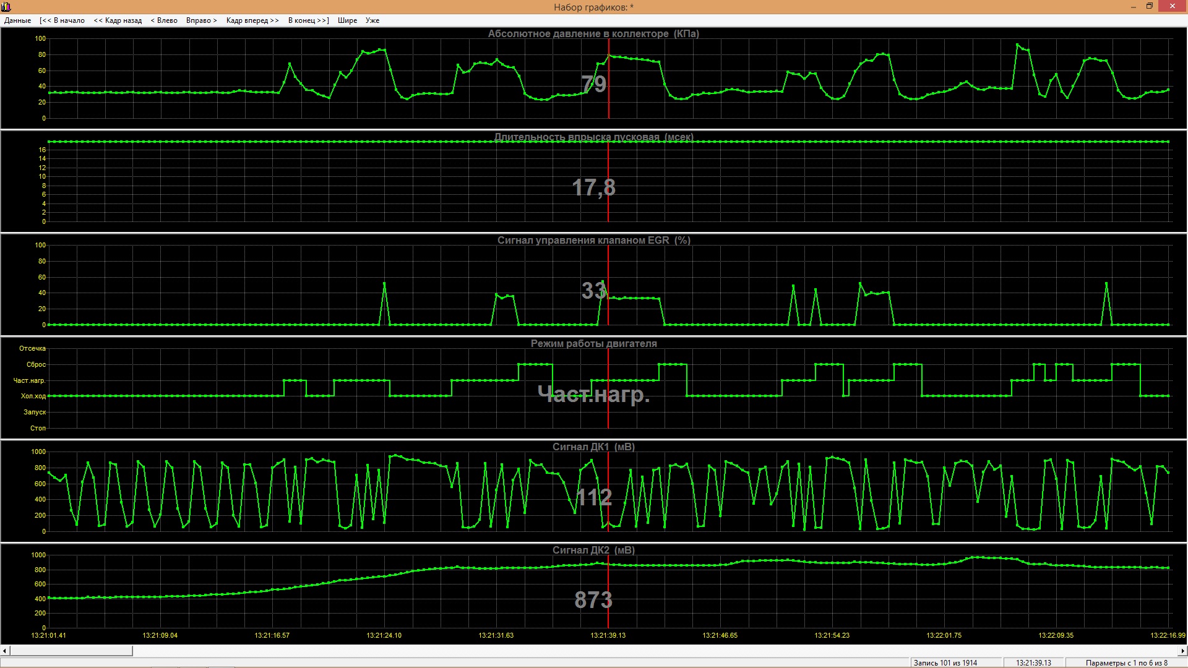Image resolution: width=1188 pixels, height=668 pixels.
Task: Narrow the graph scale with Уже
Action: [372, 20]
